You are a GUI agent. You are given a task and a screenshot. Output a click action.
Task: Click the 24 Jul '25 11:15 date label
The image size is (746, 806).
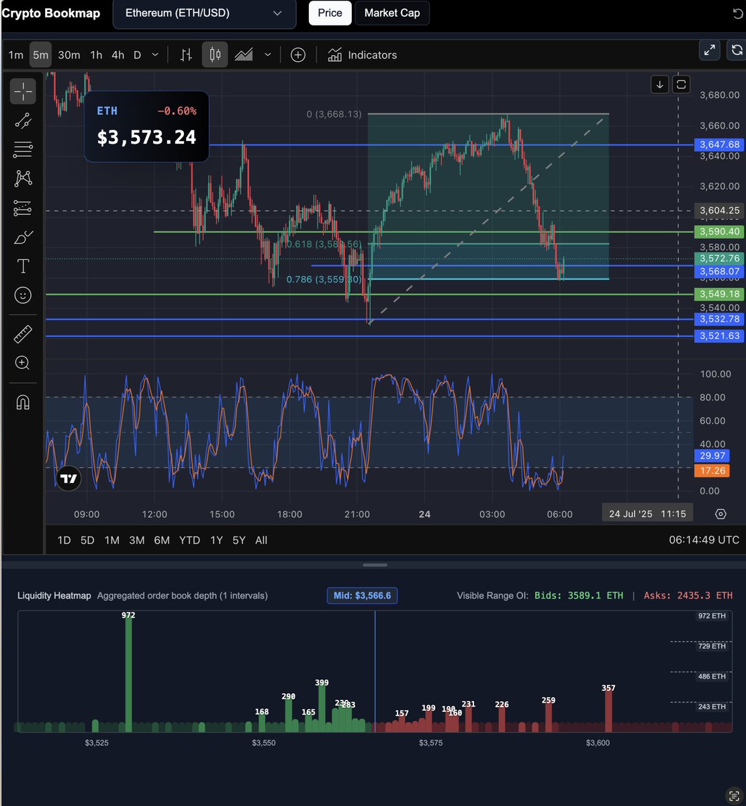point(647,514)
